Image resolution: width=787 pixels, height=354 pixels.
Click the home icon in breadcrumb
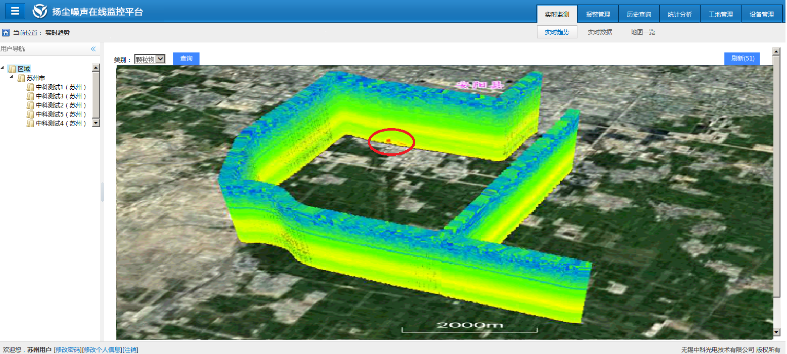click(6, 33)
